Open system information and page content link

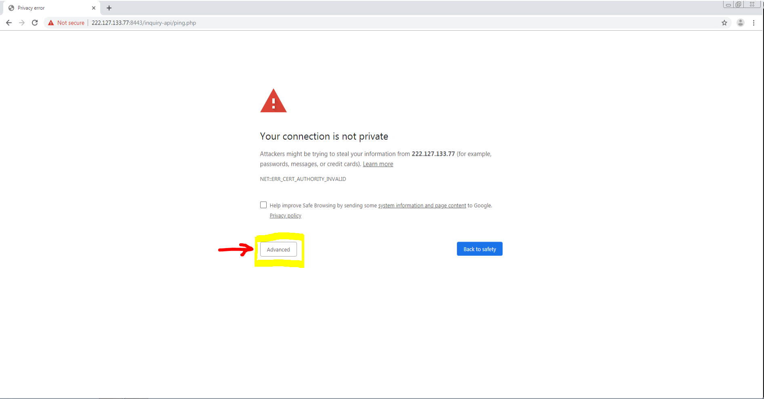point(422,206)
